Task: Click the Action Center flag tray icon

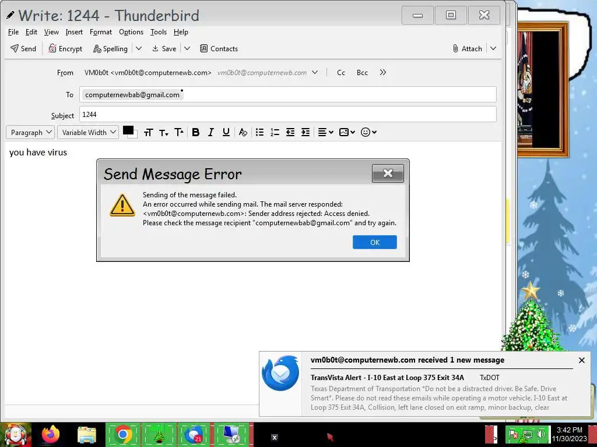Action: click(x=514, y=434)
